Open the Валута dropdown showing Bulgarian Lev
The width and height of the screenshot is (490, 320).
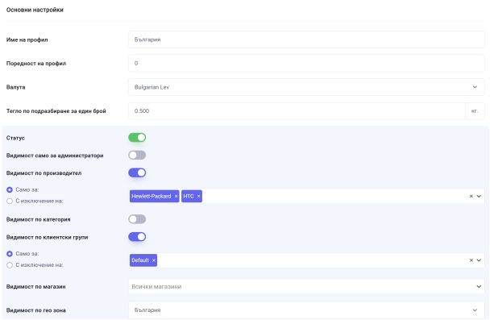pyautogui.click(x=306, y=87)
